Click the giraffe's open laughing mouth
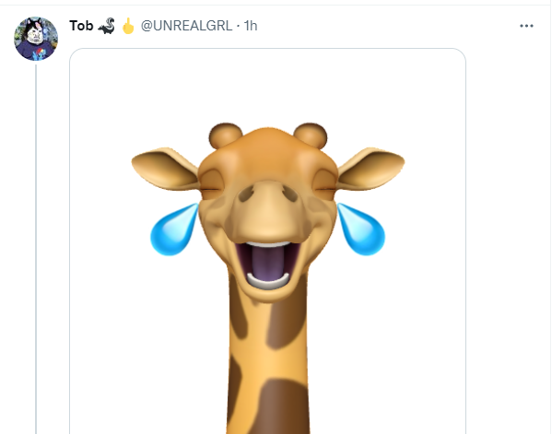This screenshot has width=552, height=434. pos(267,264)
